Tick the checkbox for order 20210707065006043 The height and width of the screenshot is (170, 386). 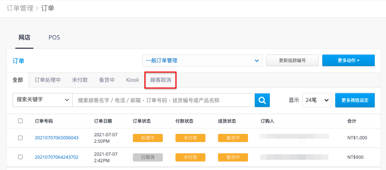click(20, 138)
